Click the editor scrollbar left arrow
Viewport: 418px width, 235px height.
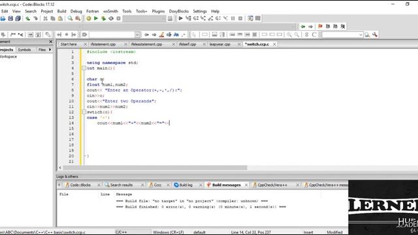click(x=60, y=168)
